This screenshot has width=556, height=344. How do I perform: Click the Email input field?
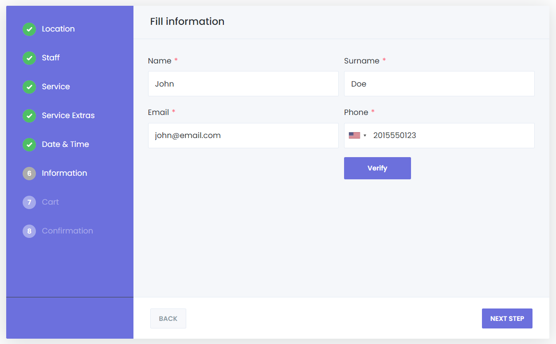(x=243, y=135)
